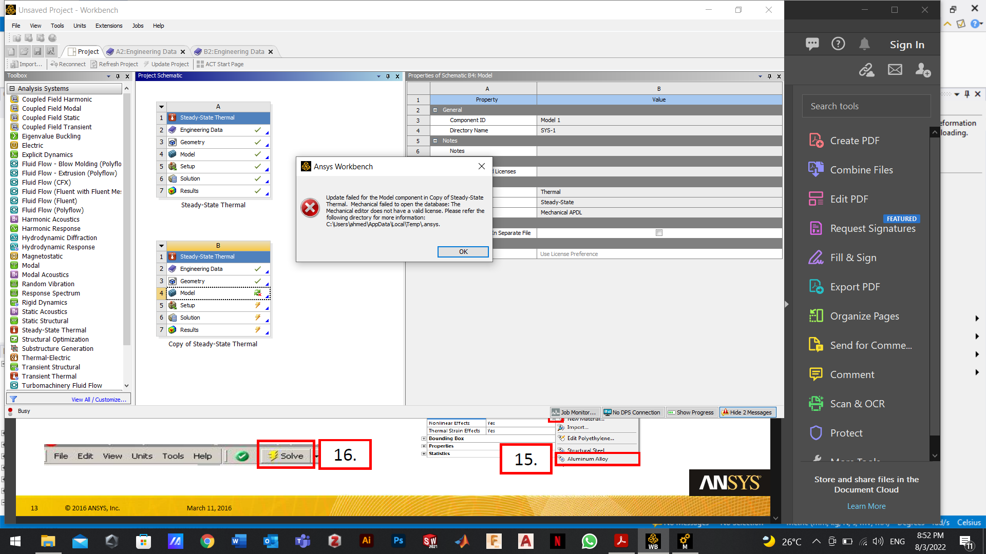Viewport: 986px width, 554px height.
Task: Select Coupled Field Harmonic in Toolbox
Action: click(x=57, y=100)
